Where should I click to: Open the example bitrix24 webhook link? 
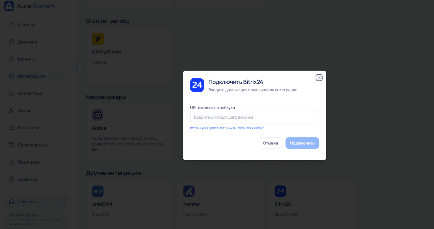227,128
